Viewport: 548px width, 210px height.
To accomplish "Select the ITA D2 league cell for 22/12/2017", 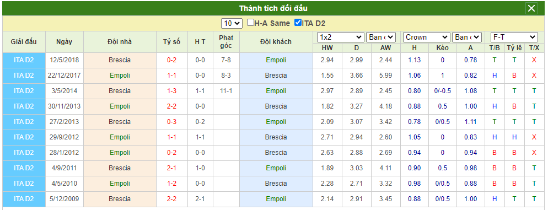I will [24, 76].
